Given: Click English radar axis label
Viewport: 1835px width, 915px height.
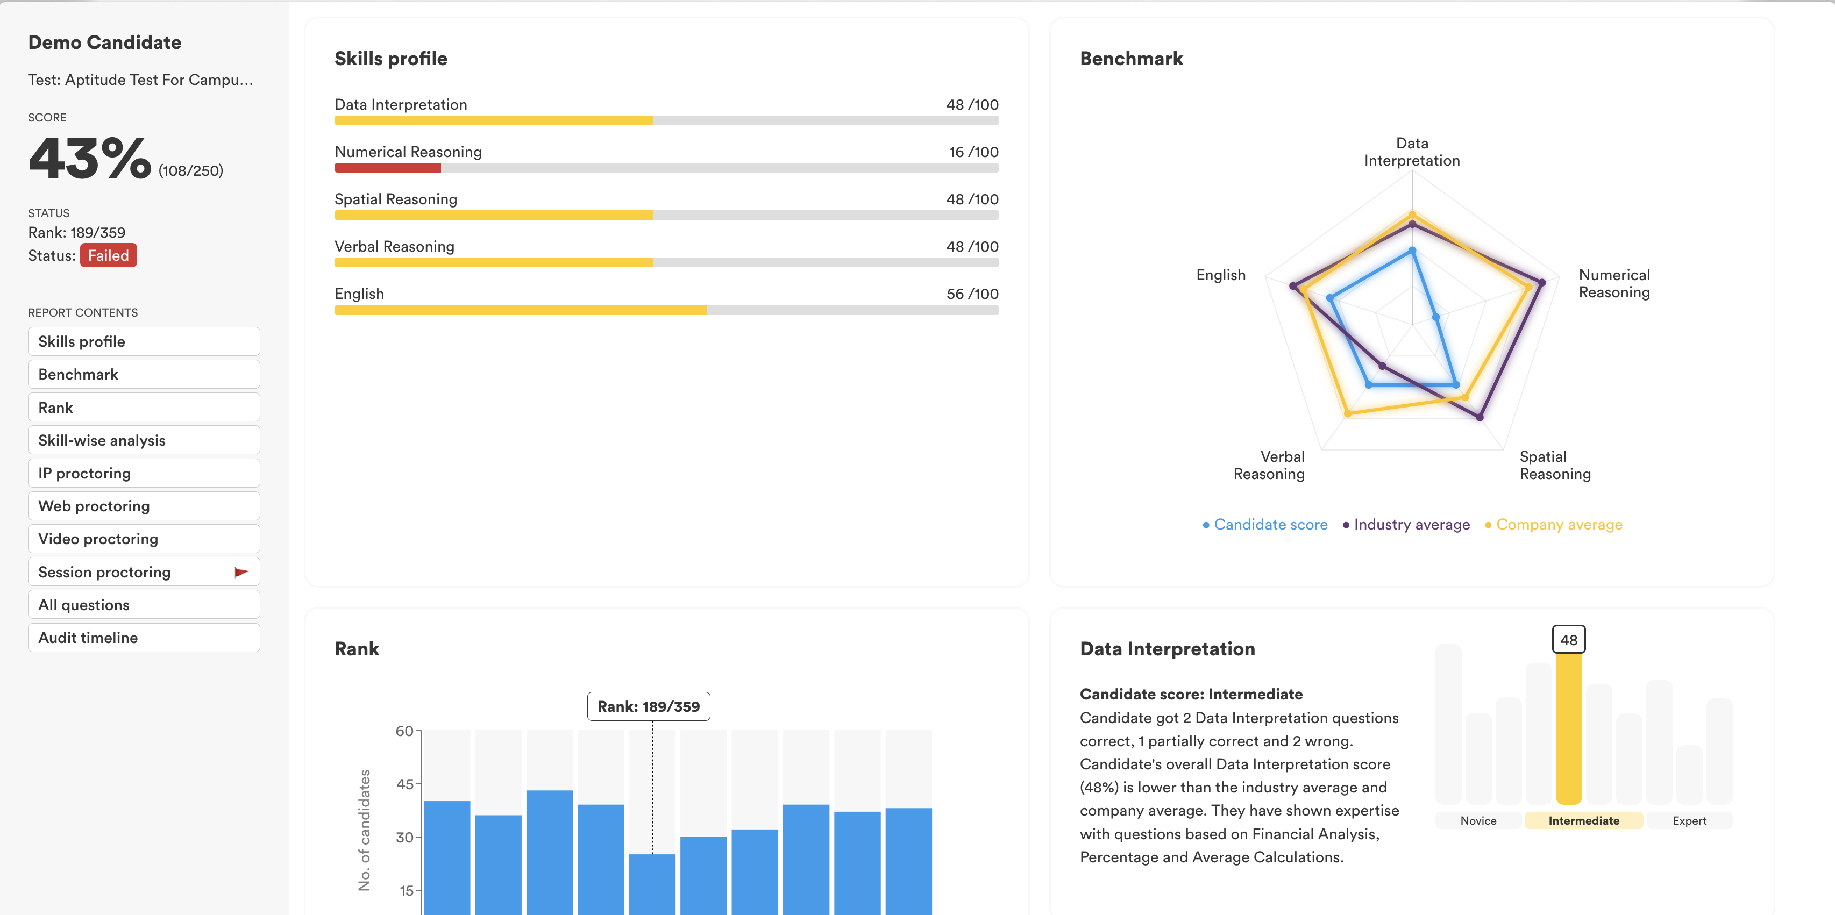Looking at the screenshot, I should tap(1221, 275).
